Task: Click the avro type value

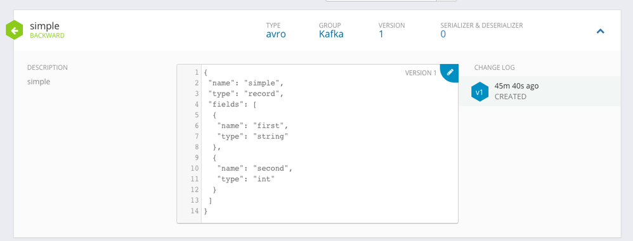Action: [276, 34]
